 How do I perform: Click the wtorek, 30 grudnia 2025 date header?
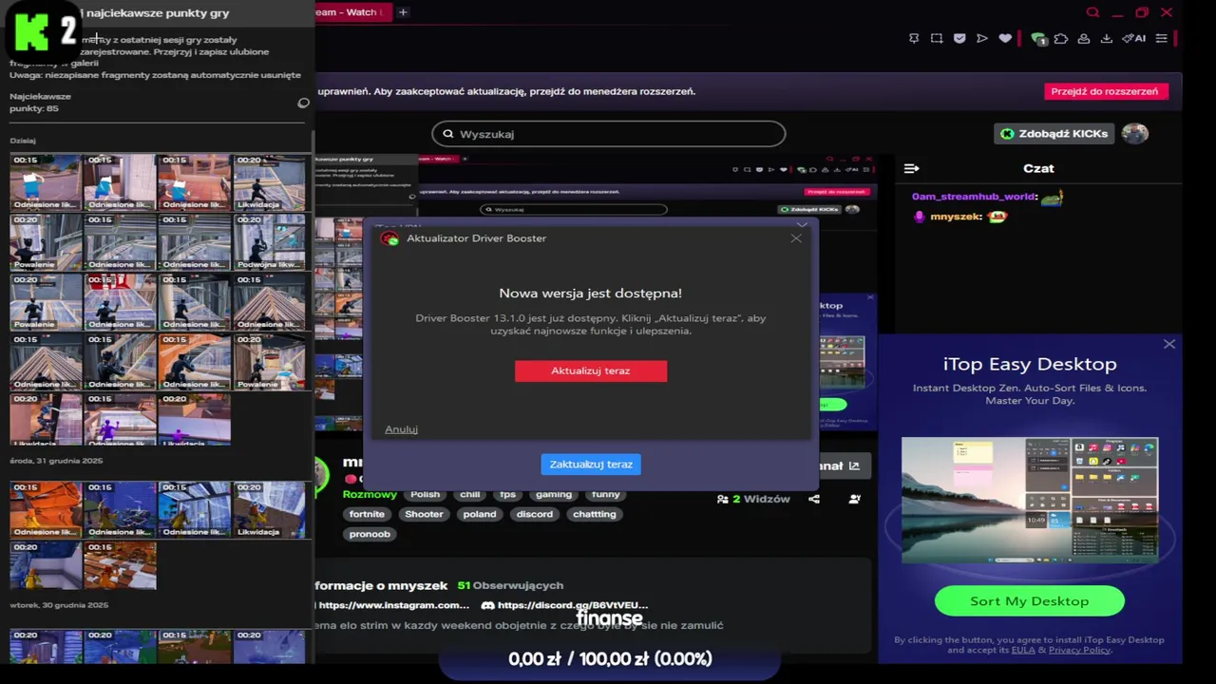[x=59, y=605]
